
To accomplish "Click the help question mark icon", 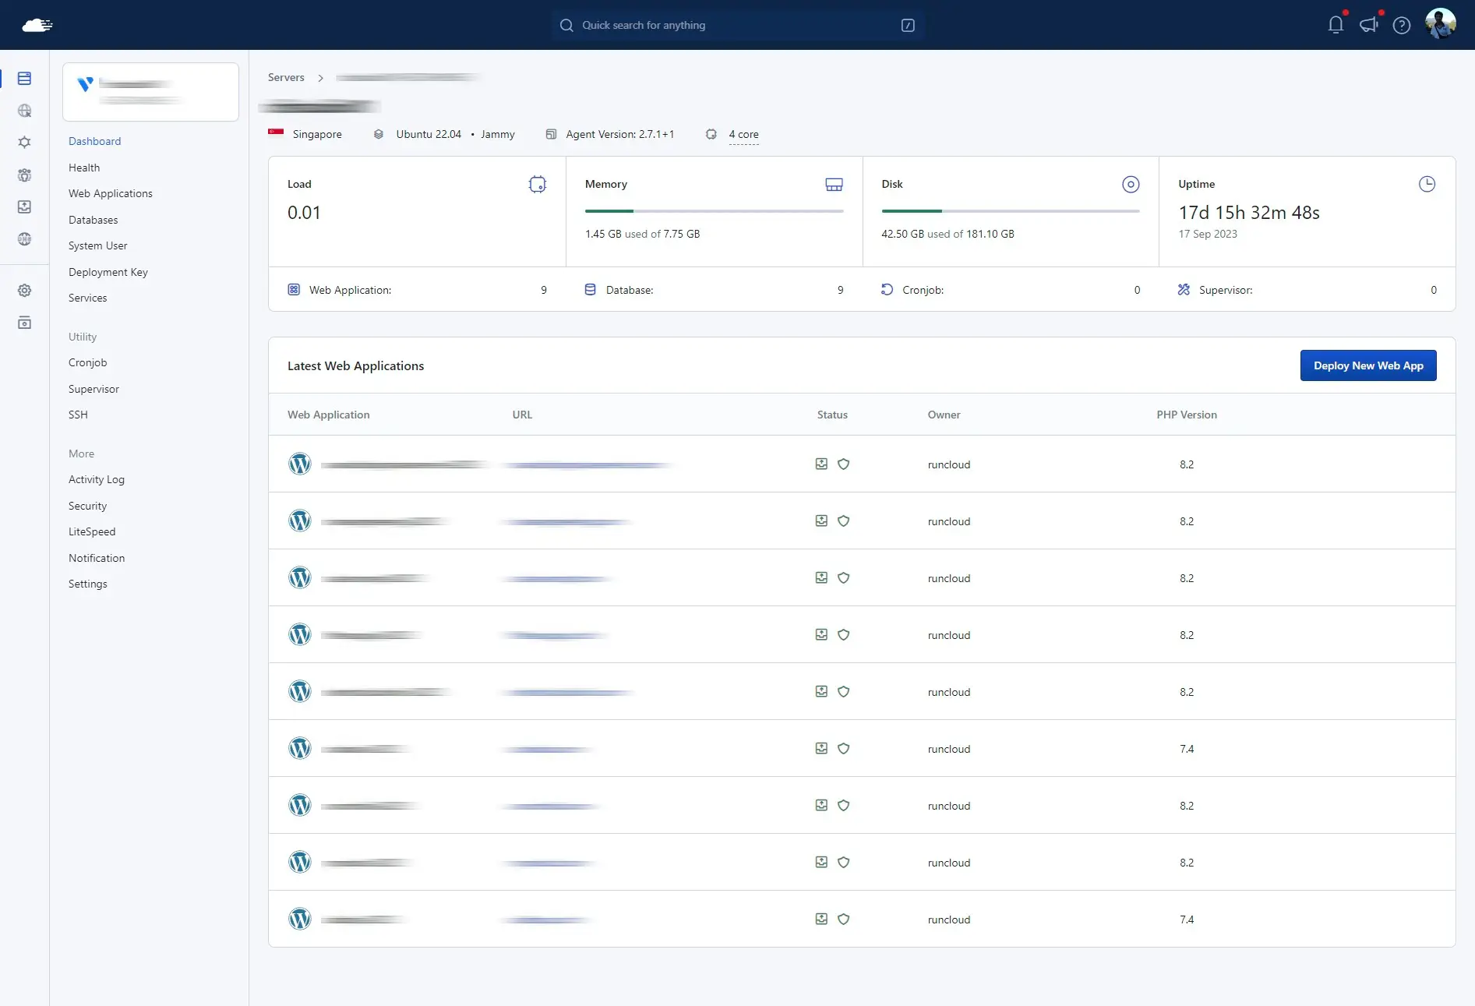I will (x=1401, y=26).
